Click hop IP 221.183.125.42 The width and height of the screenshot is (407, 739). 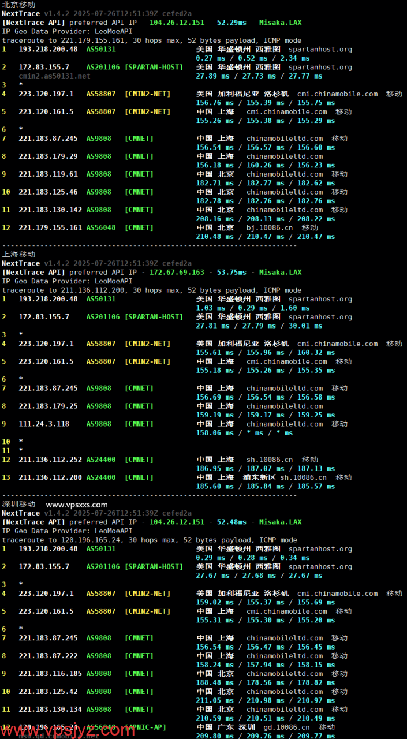coord(48,692)
